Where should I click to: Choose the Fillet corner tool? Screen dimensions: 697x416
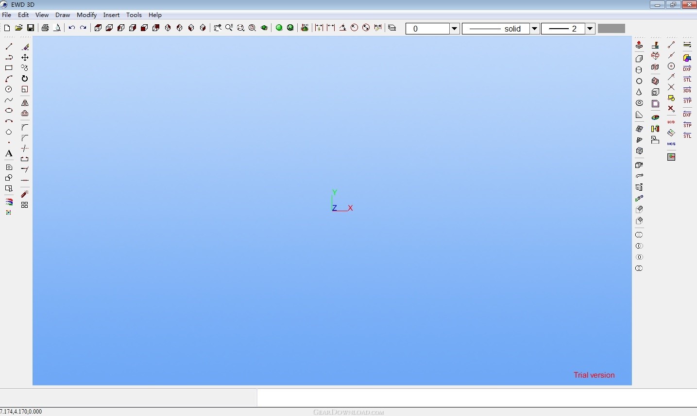tap(25, 127)
